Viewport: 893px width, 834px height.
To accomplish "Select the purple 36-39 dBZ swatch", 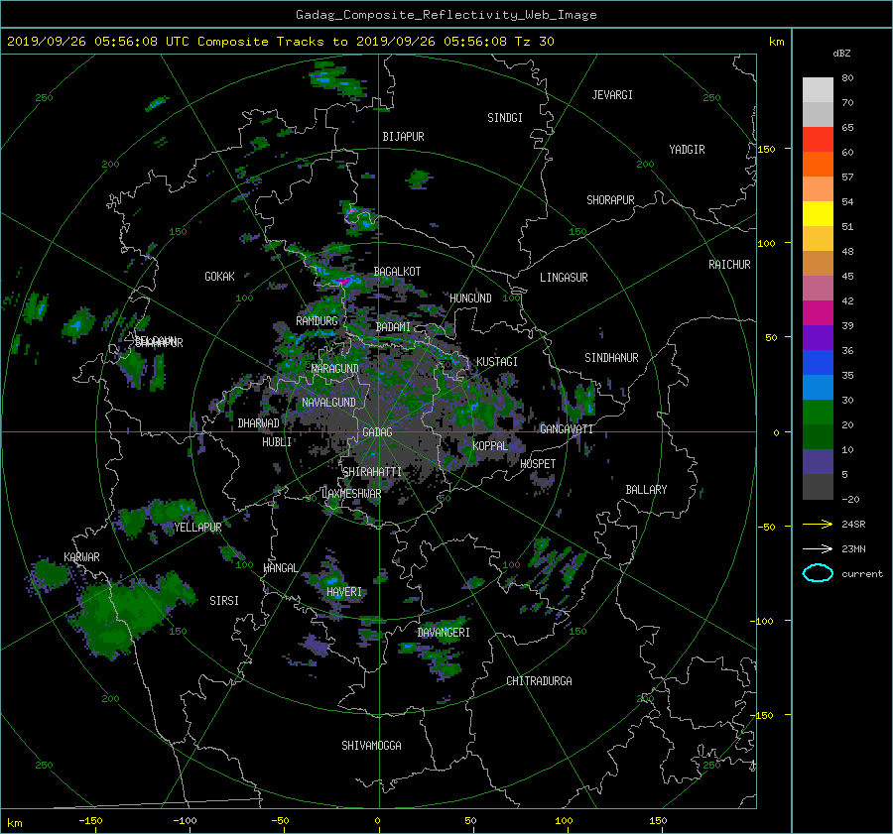I will pos(818,337).
